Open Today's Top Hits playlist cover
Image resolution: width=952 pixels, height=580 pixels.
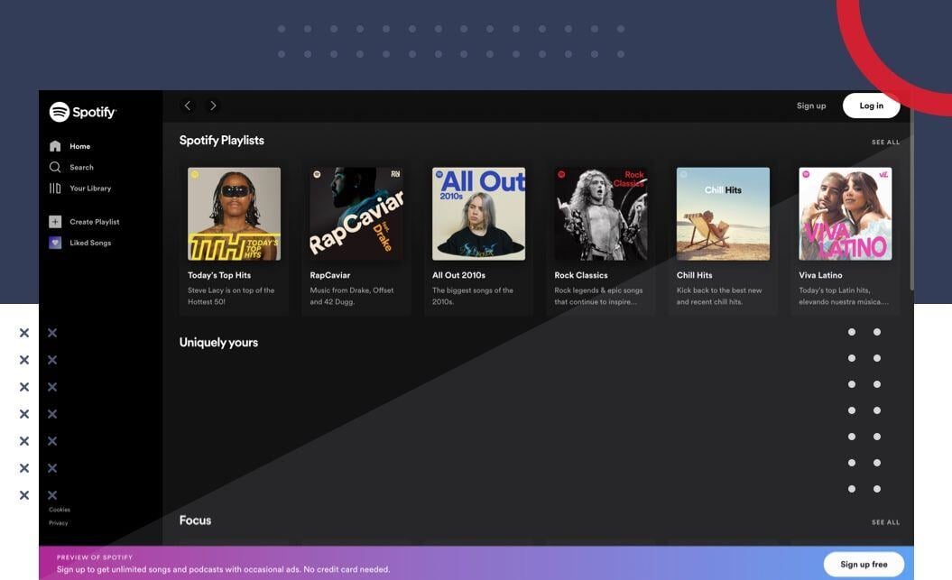[234, 214]
